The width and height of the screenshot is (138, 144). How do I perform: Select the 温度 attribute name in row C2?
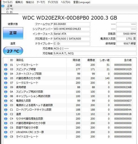(19, 114)
